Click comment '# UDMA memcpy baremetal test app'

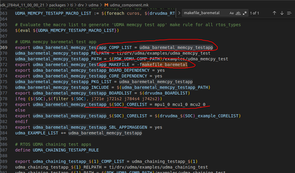pyautogui.click(x=56, y=42)
